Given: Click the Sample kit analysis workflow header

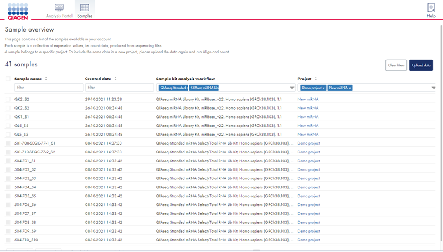Looking at the screenshot, I should point(186,79).
